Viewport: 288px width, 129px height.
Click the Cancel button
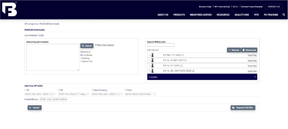(34, 107)
